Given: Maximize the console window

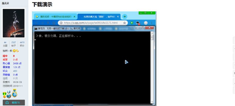Looking at the screenshot, I should (x=143, y=28).
